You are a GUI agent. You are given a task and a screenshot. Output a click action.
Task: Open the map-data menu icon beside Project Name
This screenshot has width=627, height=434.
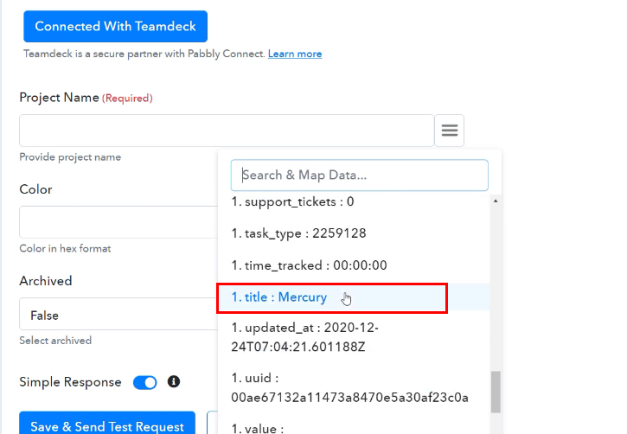point(449,131)
